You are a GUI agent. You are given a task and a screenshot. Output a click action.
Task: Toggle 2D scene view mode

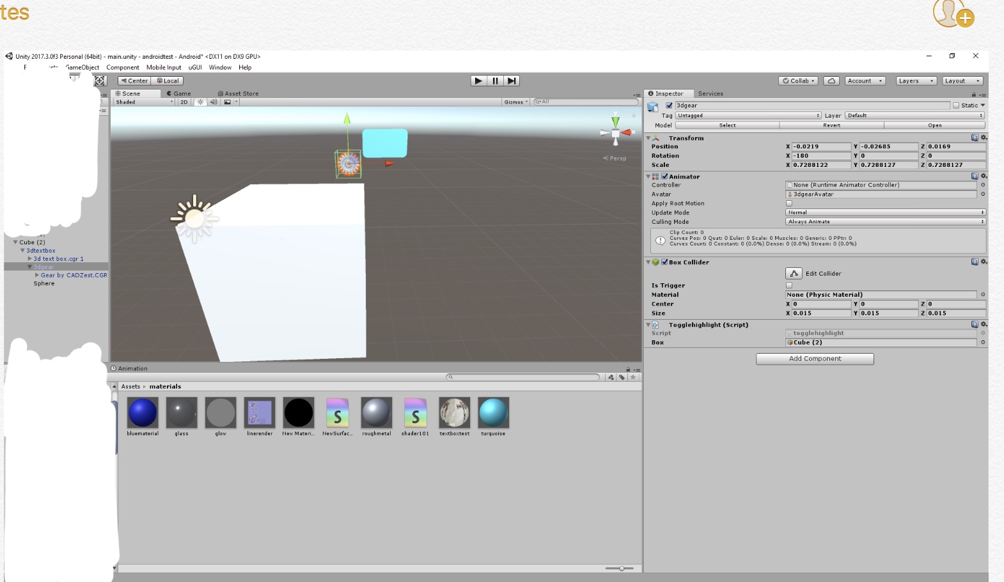click(x=184, y=102)
